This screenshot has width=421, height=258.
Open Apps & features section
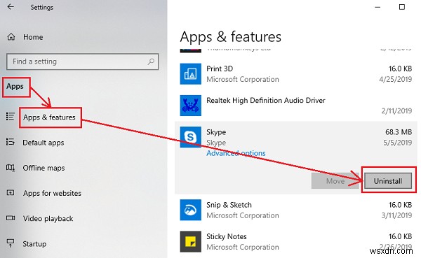pos(49,117)
